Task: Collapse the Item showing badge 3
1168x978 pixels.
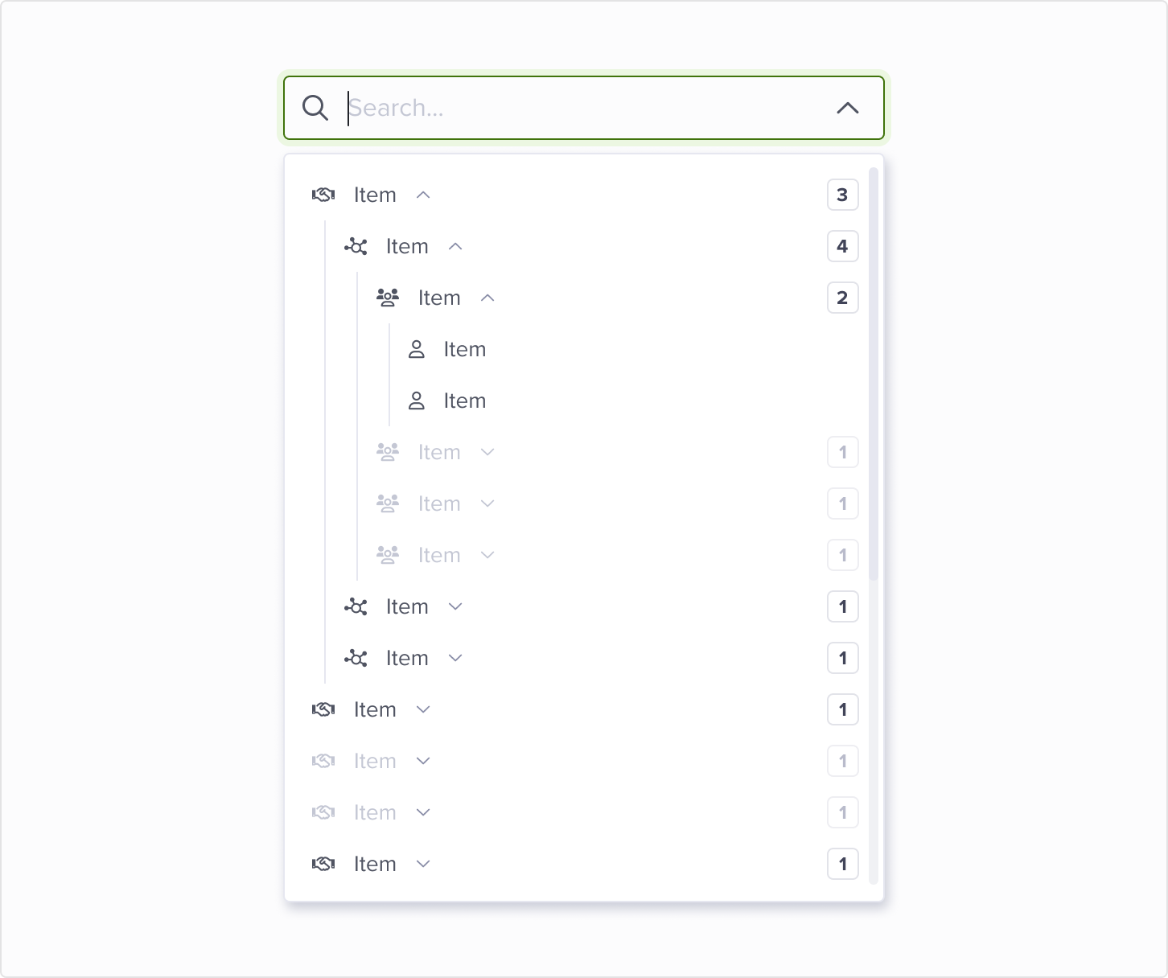Action: 423,195
